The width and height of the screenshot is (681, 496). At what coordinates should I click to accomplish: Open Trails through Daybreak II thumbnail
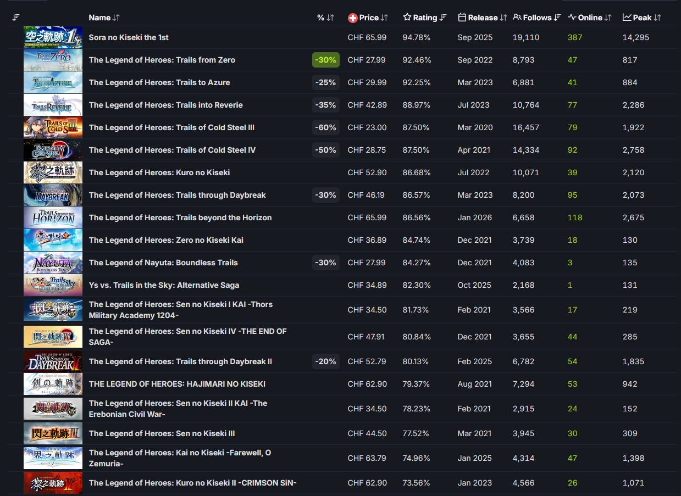pos(53,361)
